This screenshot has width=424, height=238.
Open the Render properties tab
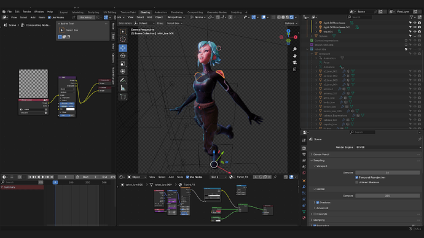304,148
